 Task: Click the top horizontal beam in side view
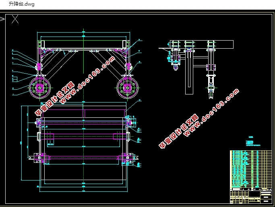202,44
